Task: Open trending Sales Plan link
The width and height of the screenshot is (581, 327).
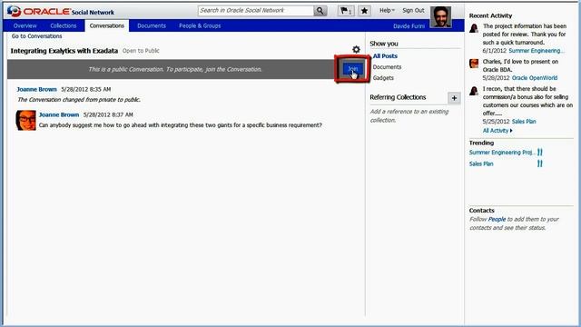Action: 481,163
